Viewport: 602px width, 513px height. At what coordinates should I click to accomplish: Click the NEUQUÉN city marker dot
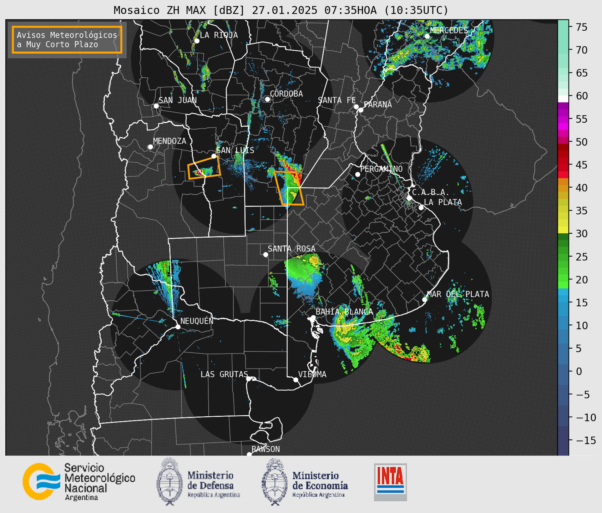(x=178, y=327)
